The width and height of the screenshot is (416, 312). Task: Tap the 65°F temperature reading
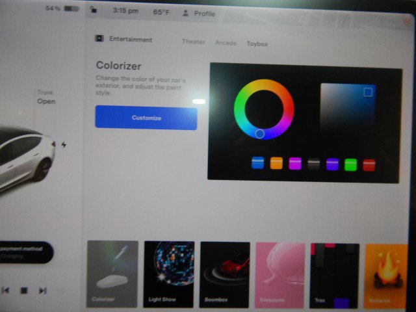coord(161,12)
